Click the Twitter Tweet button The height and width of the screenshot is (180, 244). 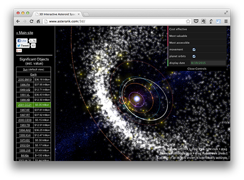(x=23, y=46)
